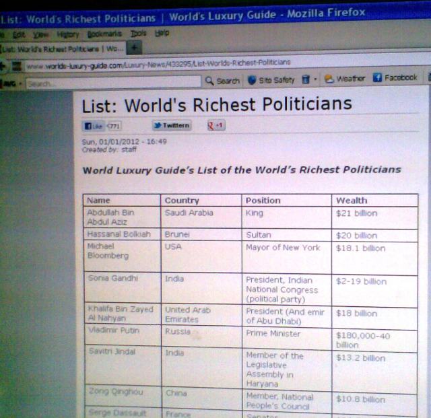Open a new tab with plus button

[134, 48]
